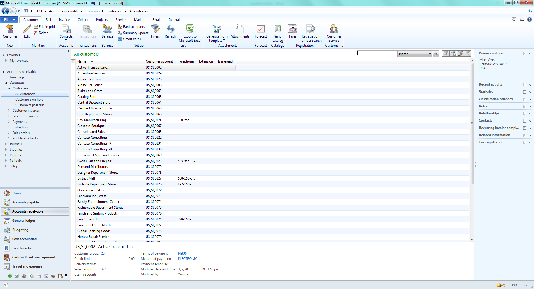Follow the Net30 terms of payment link
The image size is (534, 289).
point(182,253)
